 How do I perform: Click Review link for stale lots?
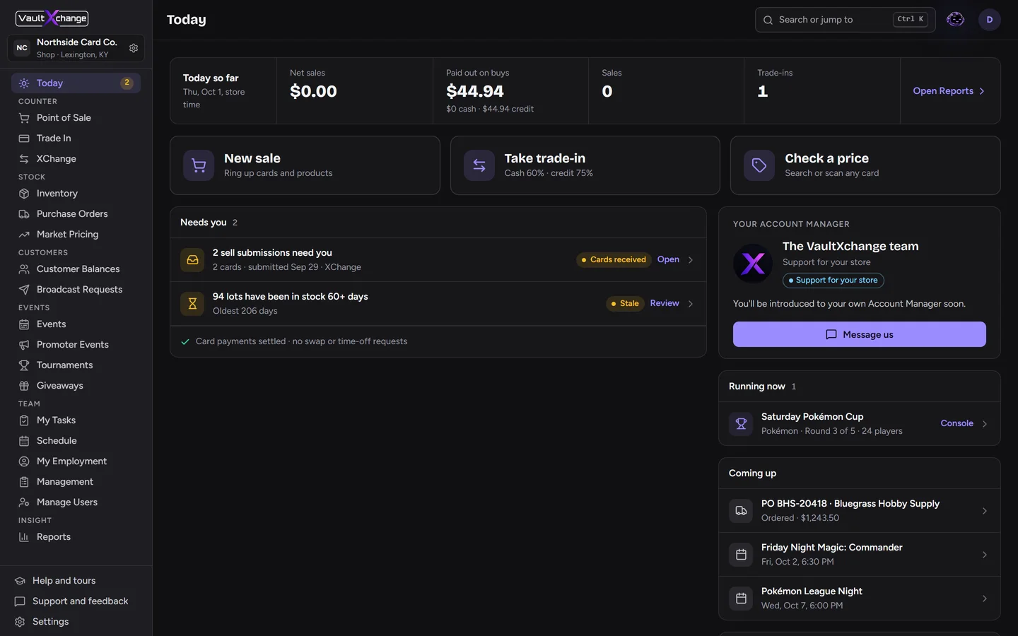[x=665, y=303]
